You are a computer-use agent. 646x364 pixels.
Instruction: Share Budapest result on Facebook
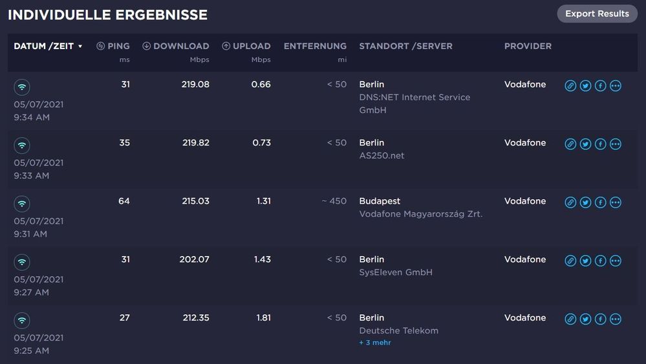(600, 202)
